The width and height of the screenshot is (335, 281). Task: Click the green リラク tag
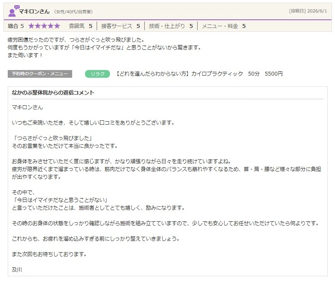coord(97,74)
